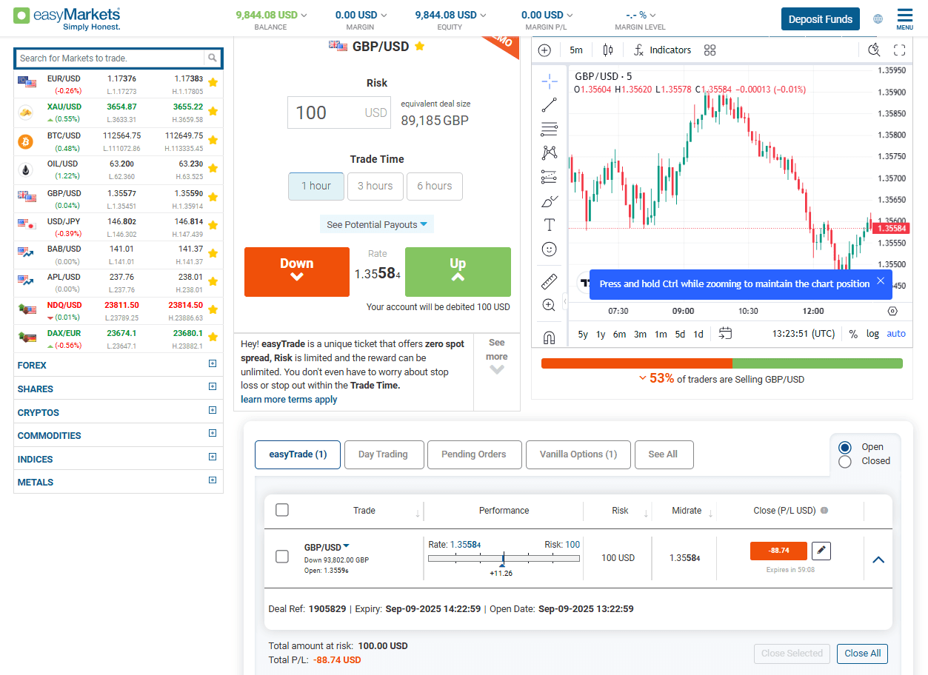Select the XABCD pattern tool
The image size is (928, 675).
(x=549, y=153)
